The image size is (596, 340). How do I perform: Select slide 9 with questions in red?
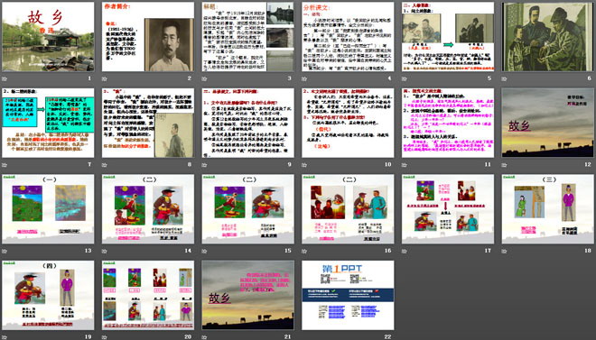247,123
